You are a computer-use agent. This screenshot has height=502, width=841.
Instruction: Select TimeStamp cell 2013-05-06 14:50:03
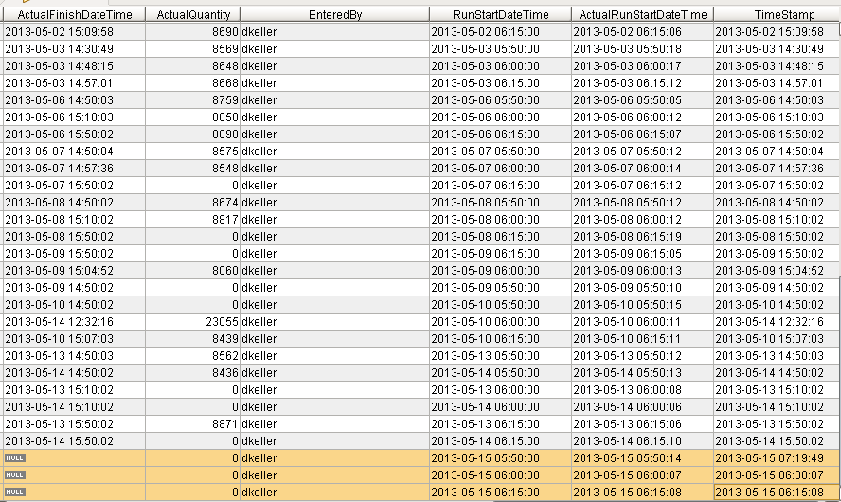[777, 99]
